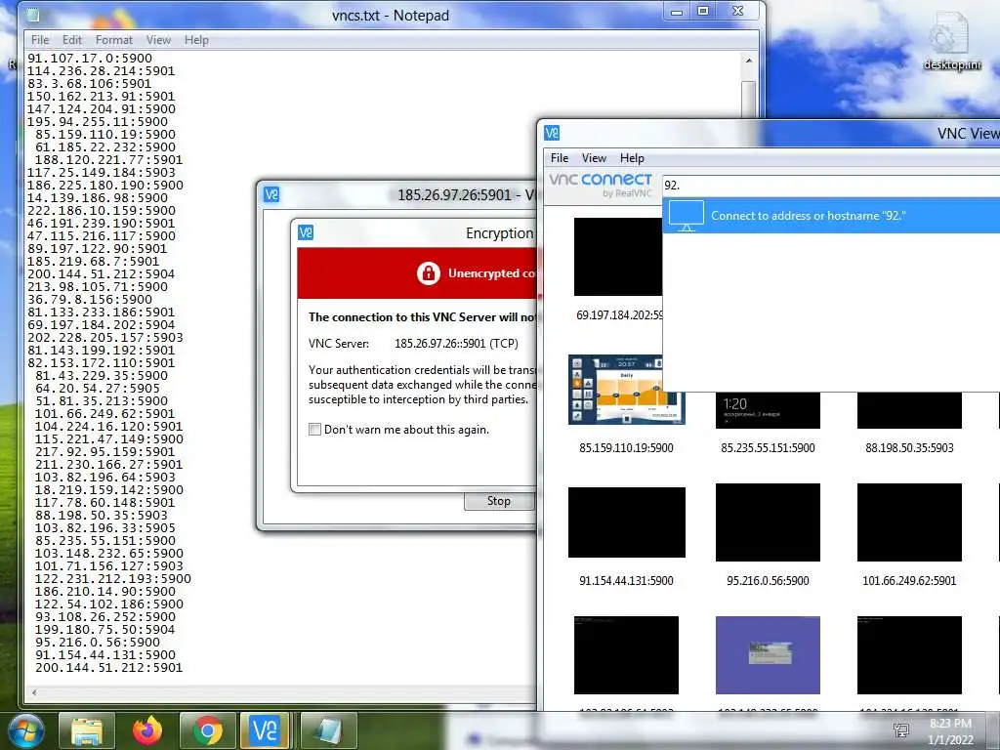This screenshot has height=750, width=1000.
Task: Click the 185.26.97.26:5901 window VNC icon
Action: 271,194
